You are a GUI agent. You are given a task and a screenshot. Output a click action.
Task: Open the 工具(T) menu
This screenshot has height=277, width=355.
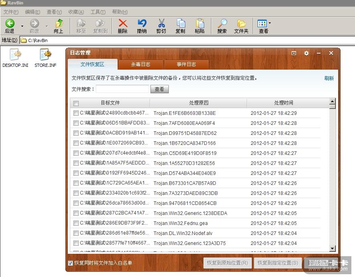click(x=98, y=12)
